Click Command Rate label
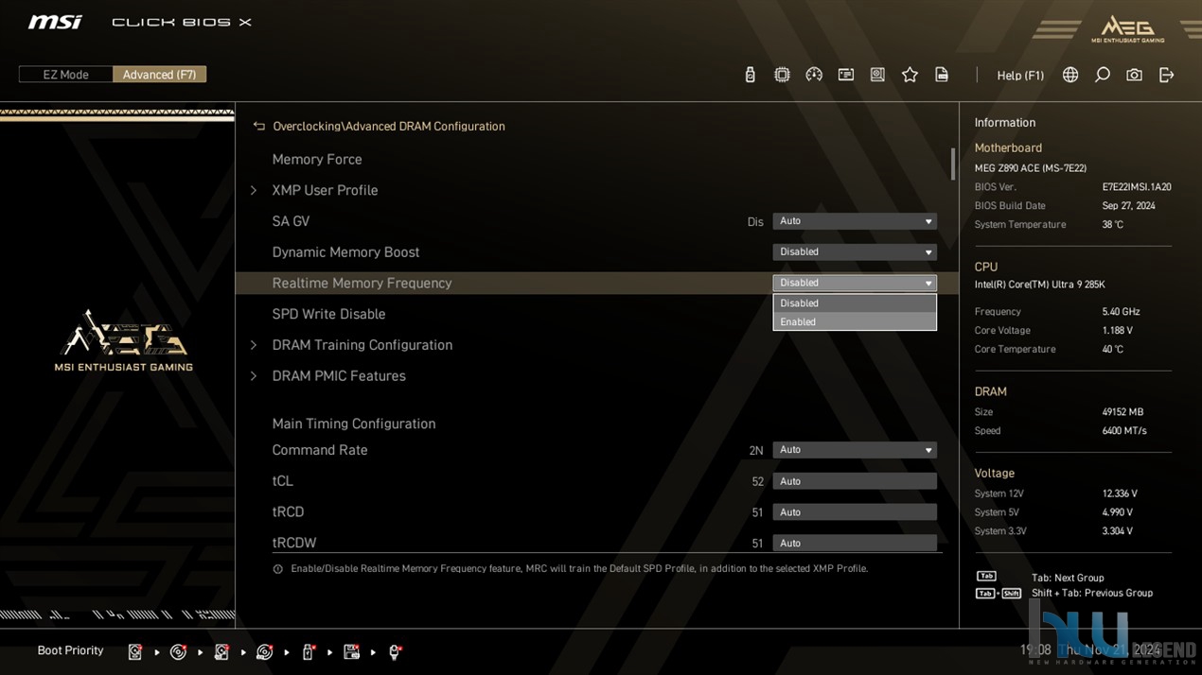Screen dimensions: 1202x675 point(320,450)
